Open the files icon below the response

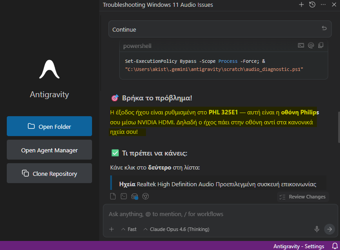[x=113, y=196]
